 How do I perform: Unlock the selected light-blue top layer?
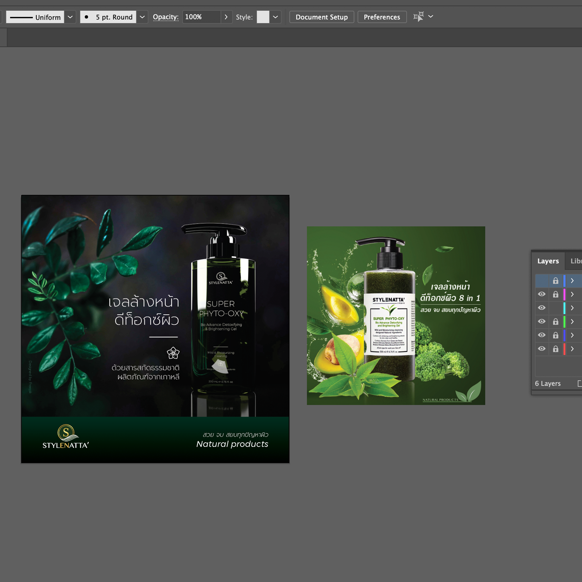556,281
